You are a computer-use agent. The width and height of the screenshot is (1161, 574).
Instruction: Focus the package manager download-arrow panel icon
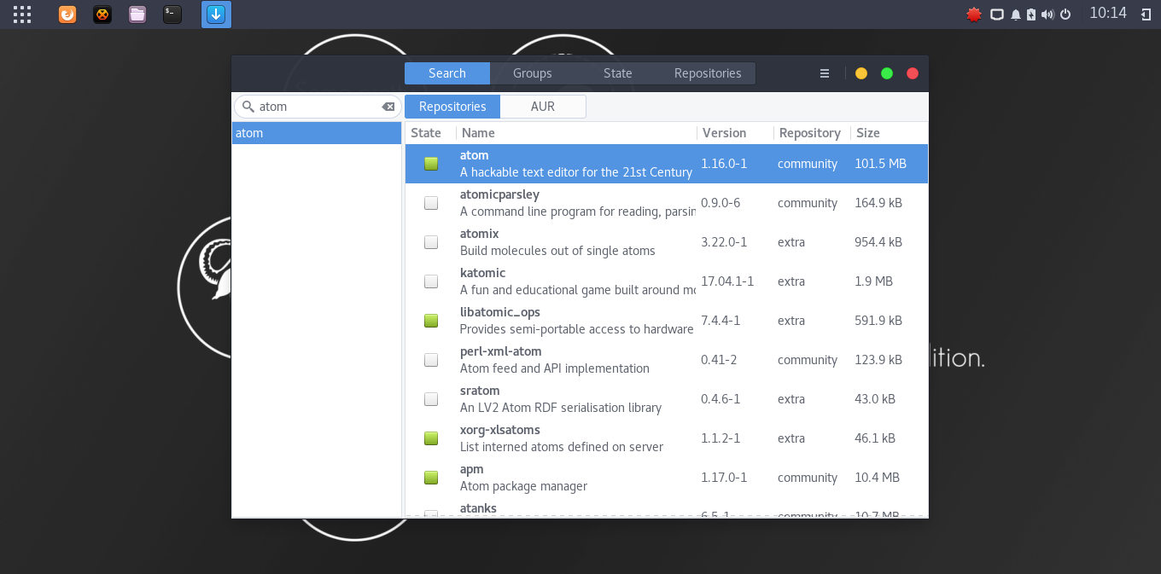tap(216, 14)
